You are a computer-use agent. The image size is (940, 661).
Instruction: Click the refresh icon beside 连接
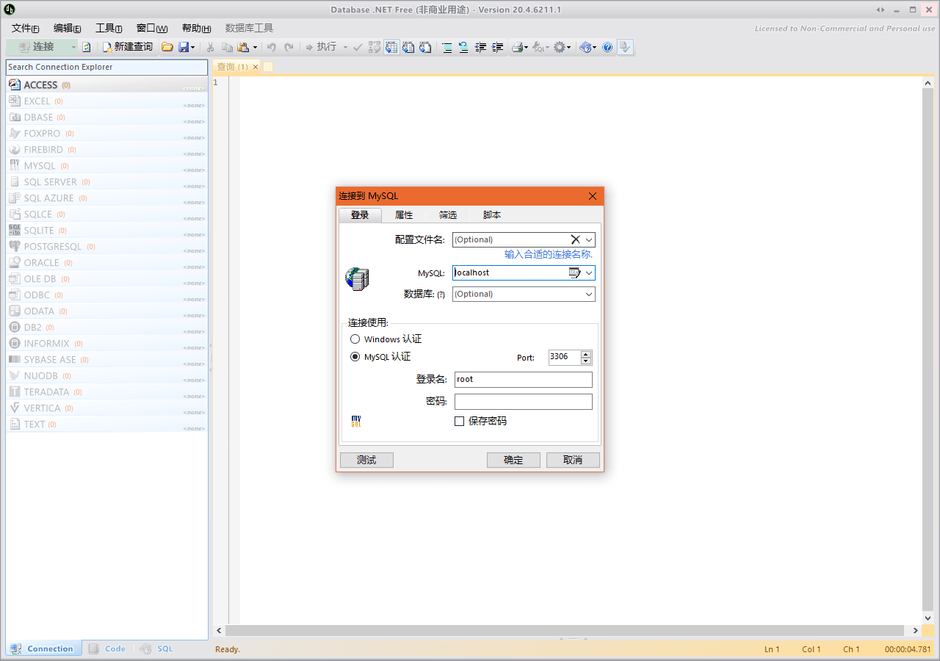tap(86, 47)
